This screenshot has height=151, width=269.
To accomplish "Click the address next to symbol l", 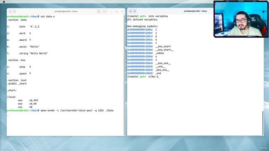I will (140, 43).
